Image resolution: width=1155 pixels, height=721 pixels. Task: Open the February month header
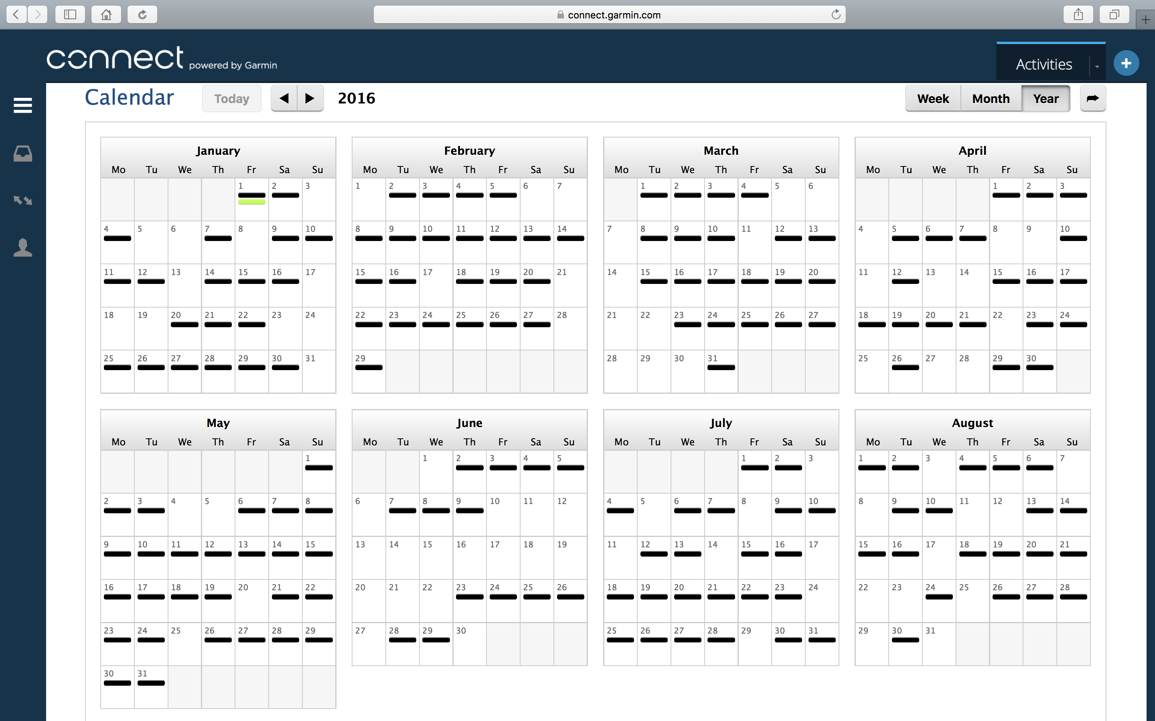tap(469, 151)
